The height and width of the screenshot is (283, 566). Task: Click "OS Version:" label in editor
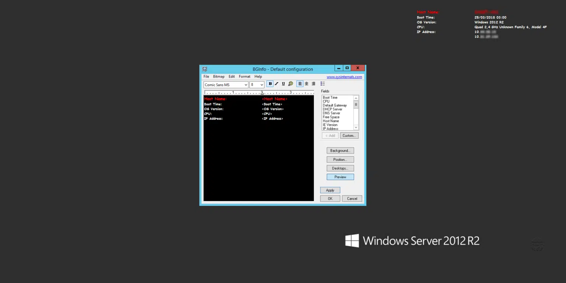[x=214, y=109]
